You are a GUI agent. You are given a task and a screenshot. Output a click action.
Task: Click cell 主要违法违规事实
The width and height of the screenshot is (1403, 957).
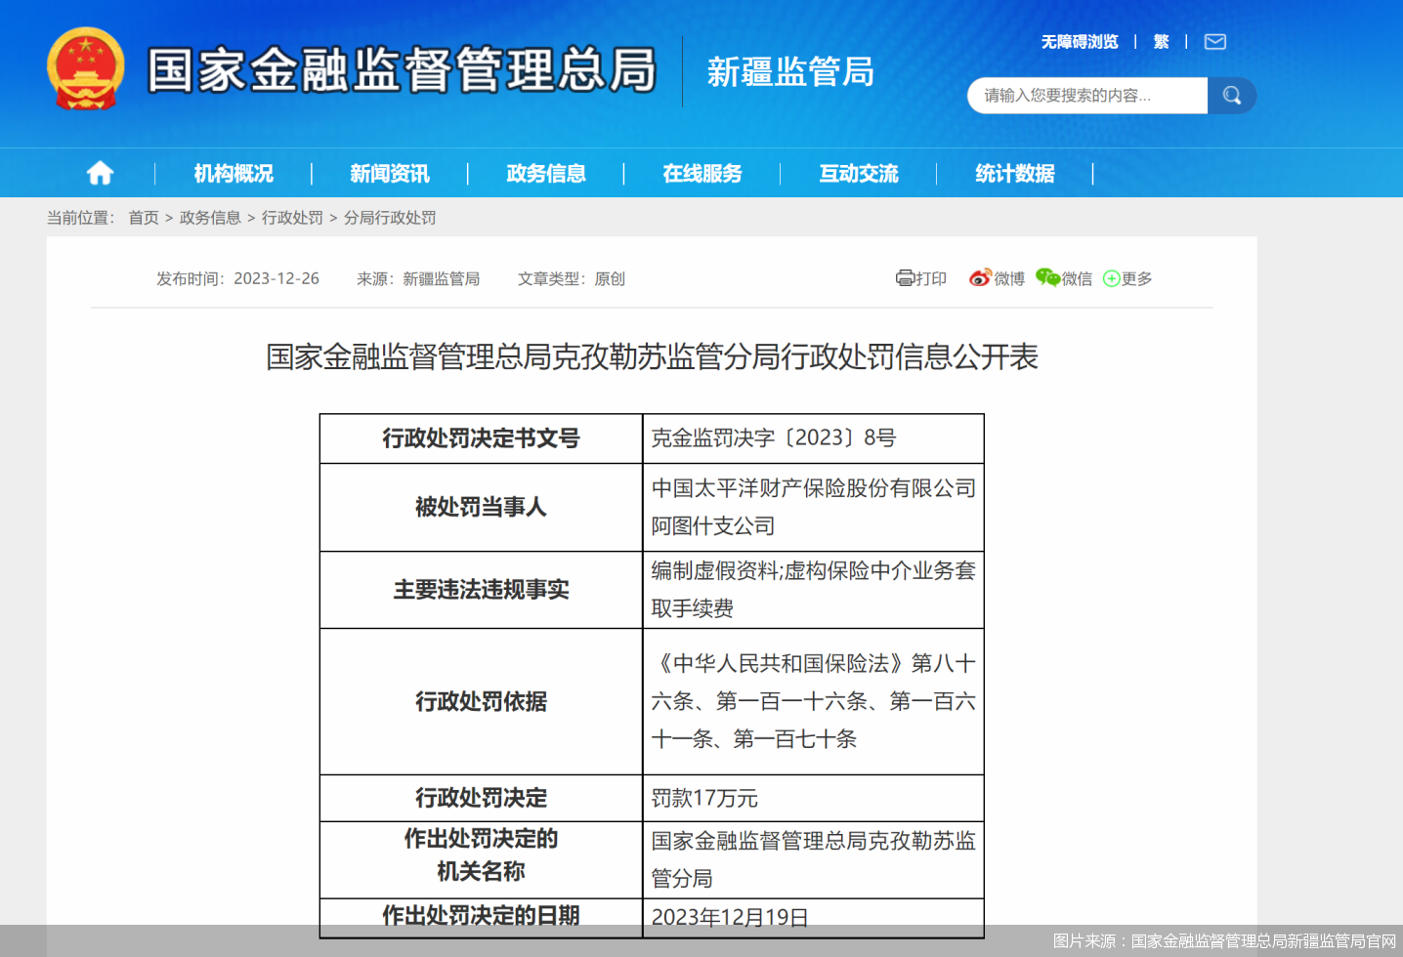(x=481, y=590)
